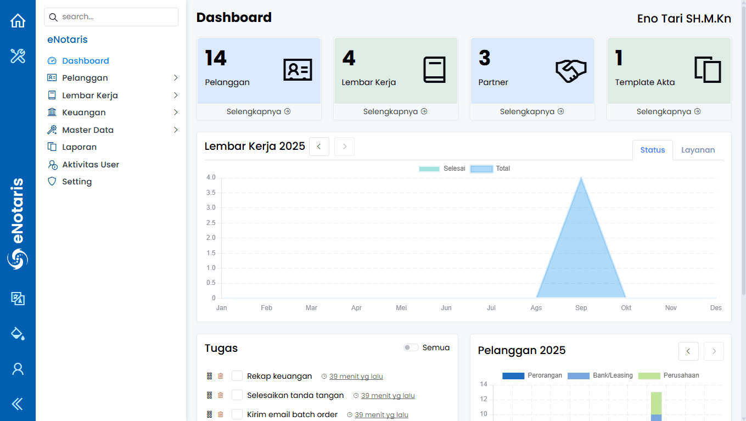Expand the Keuangan submenu arrow
Image resolution: width=746 pixels, height=421 pixels.
pyautogui.click(x=176, y=113)
